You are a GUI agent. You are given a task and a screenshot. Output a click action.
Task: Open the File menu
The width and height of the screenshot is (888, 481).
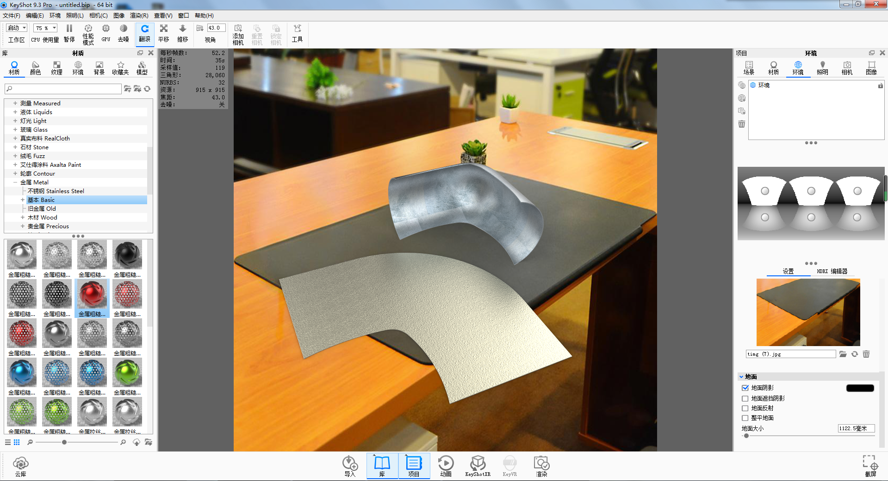click(12, 16)
